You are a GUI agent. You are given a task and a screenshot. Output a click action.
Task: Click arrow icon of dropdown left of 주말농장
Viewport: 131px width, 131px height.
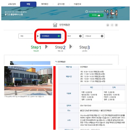[80, 36]
